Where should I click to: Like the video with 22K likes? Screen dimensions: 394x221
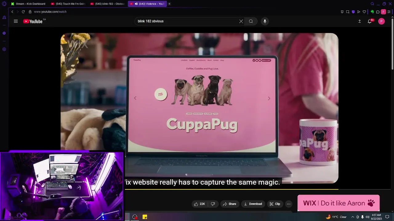click(199, 204)
